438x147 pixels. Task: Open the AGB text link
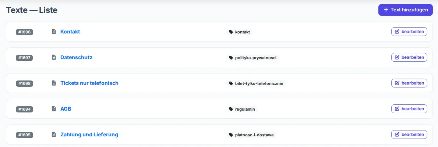coord(66,109)
